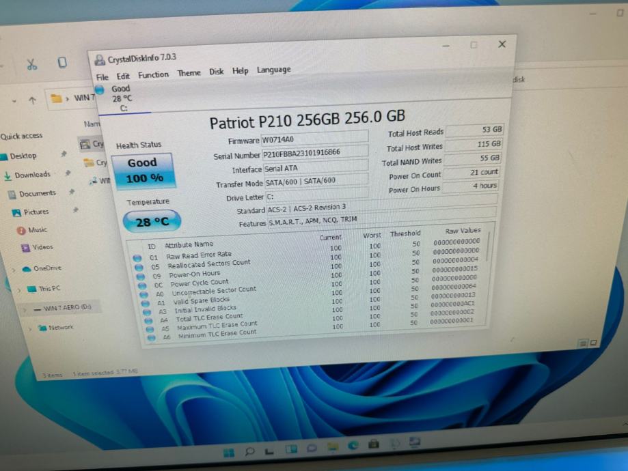Click status dot for Uncorrectable Sector Count
The image size is (628, 471).
tap(144, 294)
